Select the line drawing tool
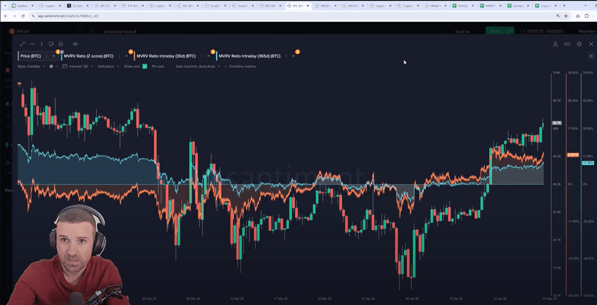Image resolution: width=597 pixels, height=305 pixels. [x=22, y=44]
